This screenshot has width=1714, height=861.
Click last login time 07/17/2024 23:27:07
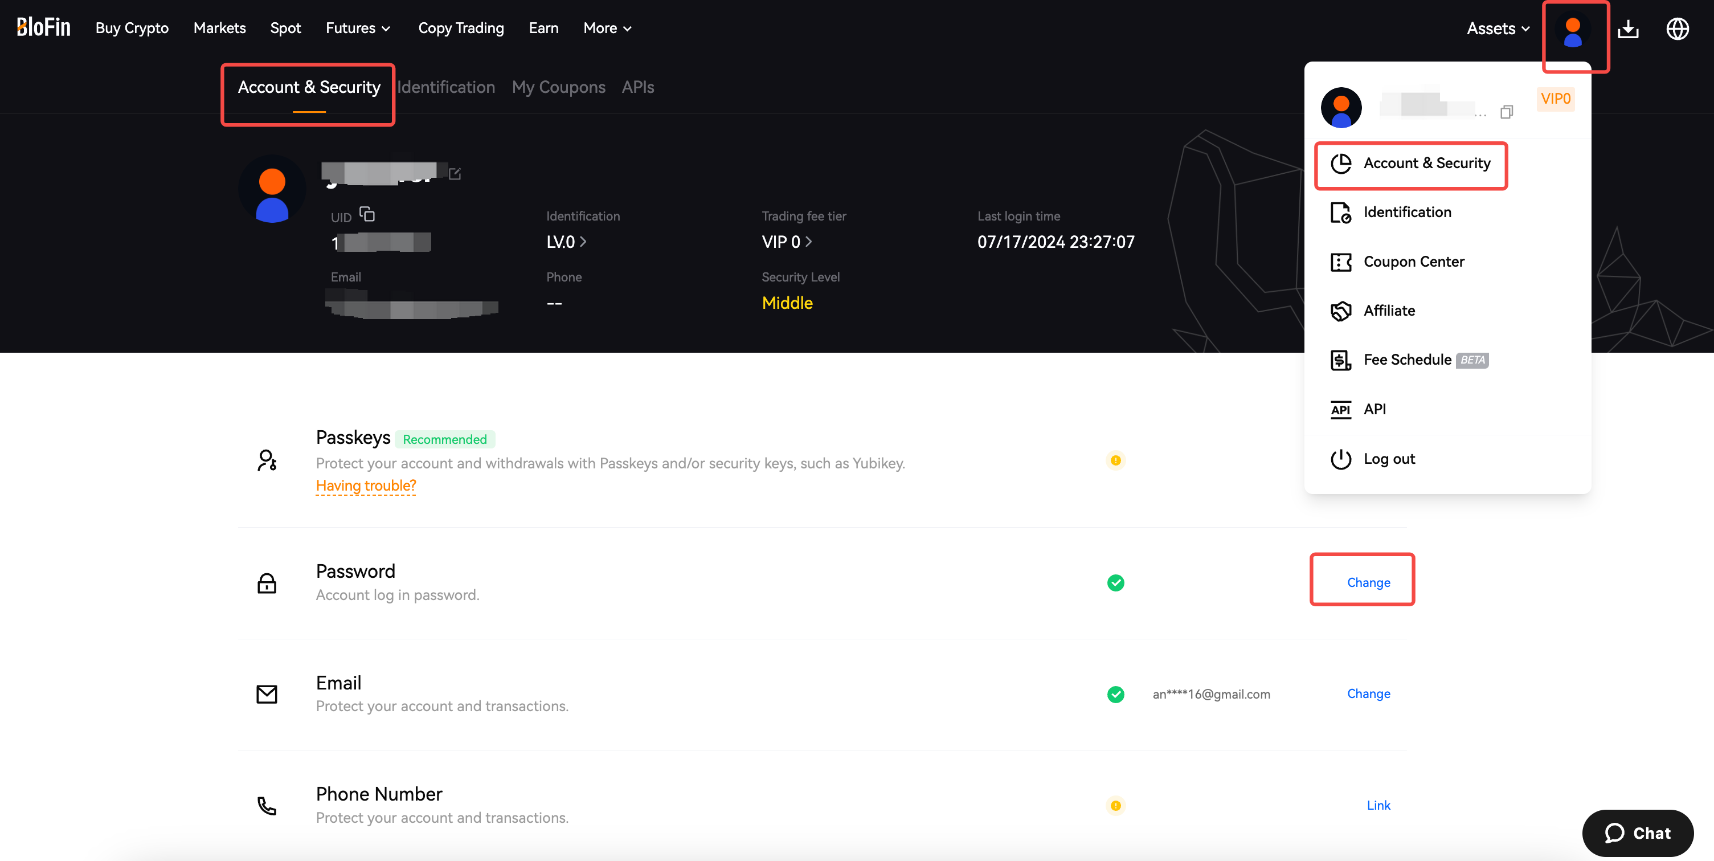[x=1056, y=242]
